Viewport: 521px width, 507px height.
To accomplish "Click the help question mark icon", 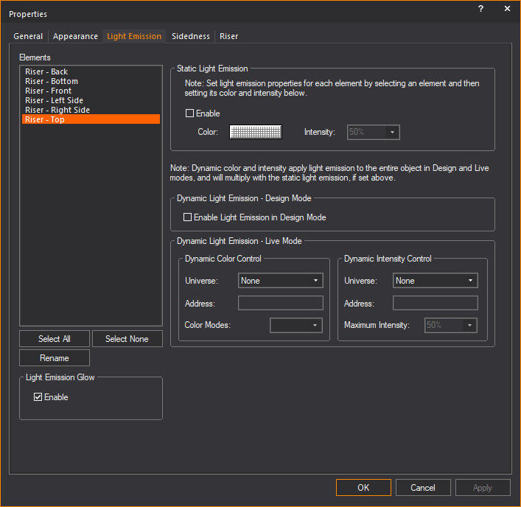I will click(480, 9).
